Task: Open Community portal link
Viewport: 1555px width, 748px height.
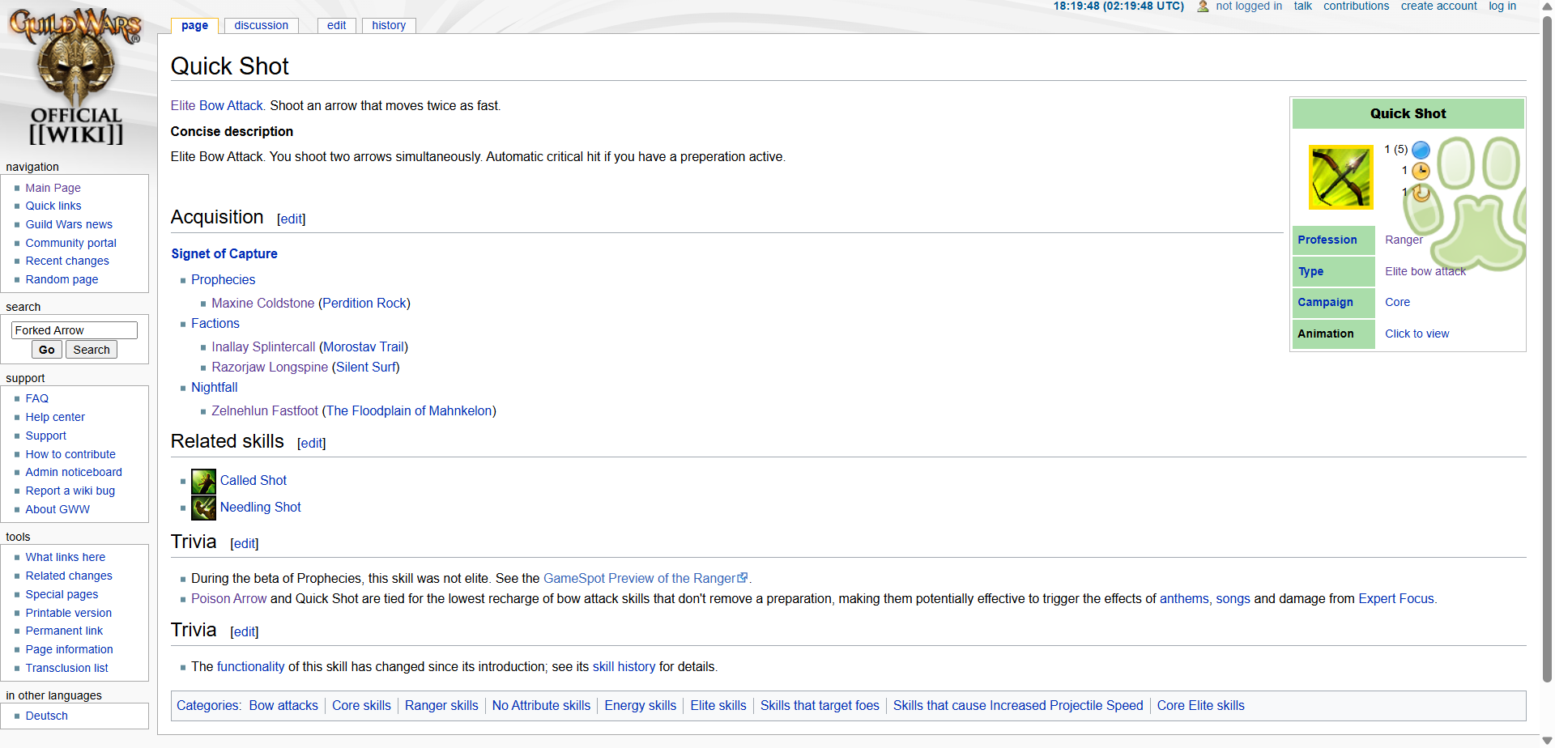Action: coord(70,243)
